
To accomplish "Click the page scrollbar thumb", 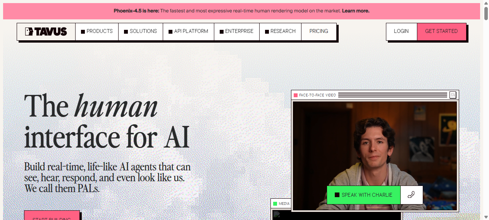I will 486,13.
